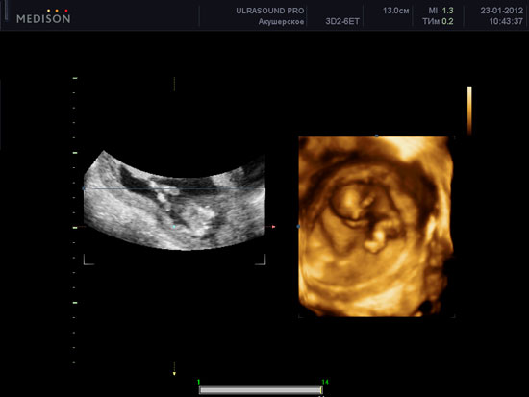529x397 pixels.
Task: Select the yellow frame marker at slider end
Action: (321, 390)
